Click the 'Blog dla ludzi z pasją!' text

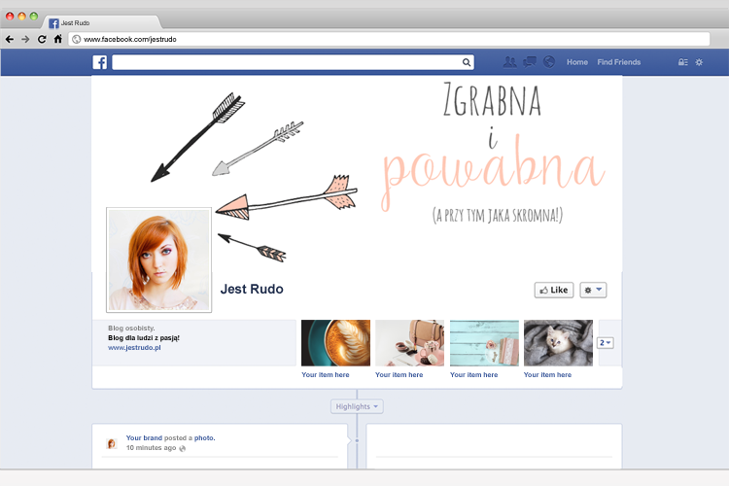(144, 338)
